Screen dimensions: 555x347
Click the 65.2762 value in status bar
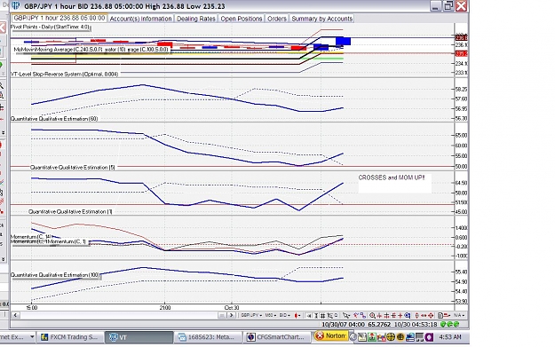click(379, 324)
